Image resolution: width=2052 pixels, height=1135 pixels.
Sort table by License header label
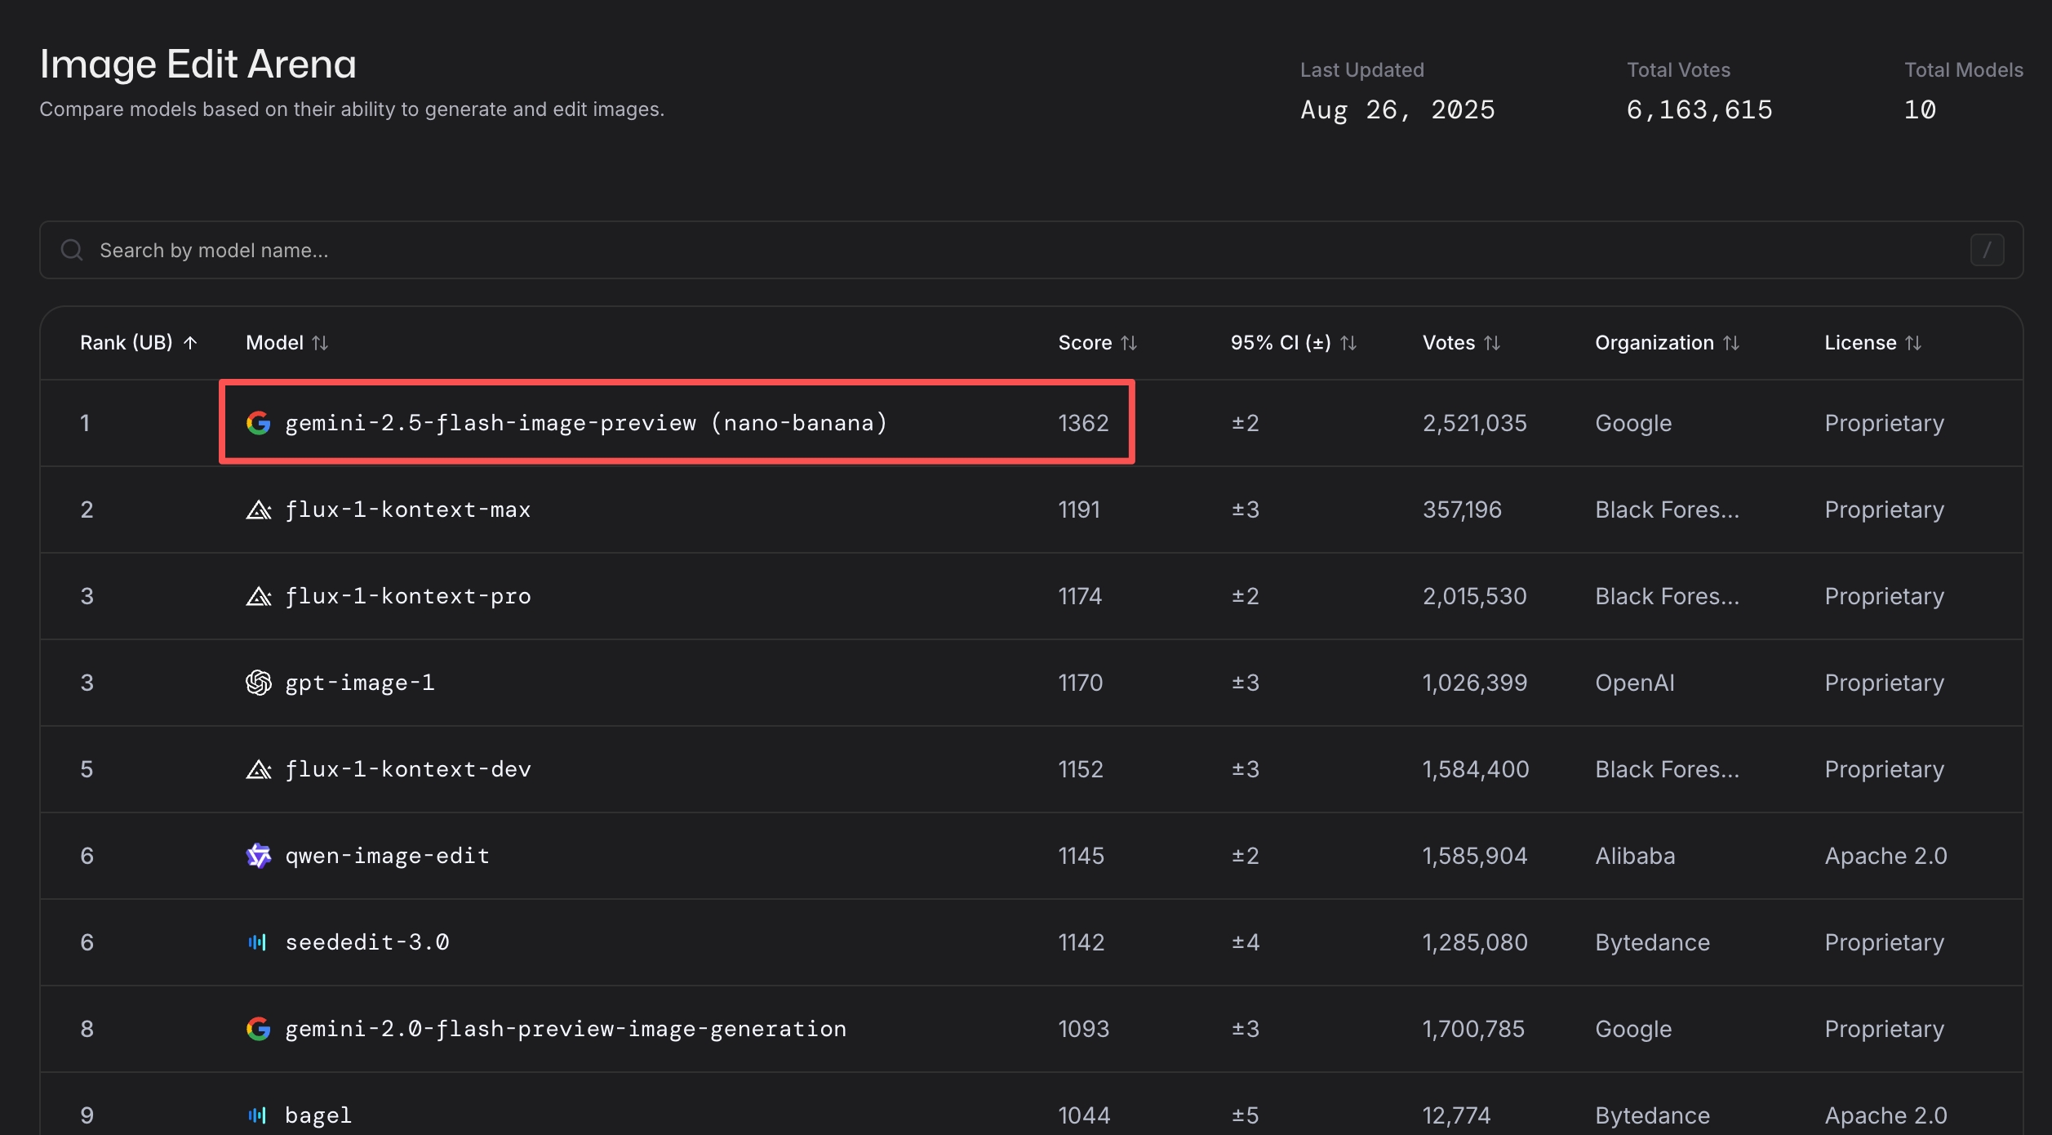pos(1860,343)
